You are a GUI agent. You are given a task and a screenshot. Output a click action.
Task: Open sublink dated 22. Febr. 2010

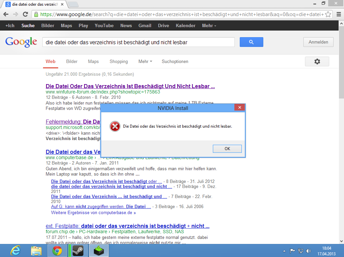pyautogui.click(x=109, y=196)
